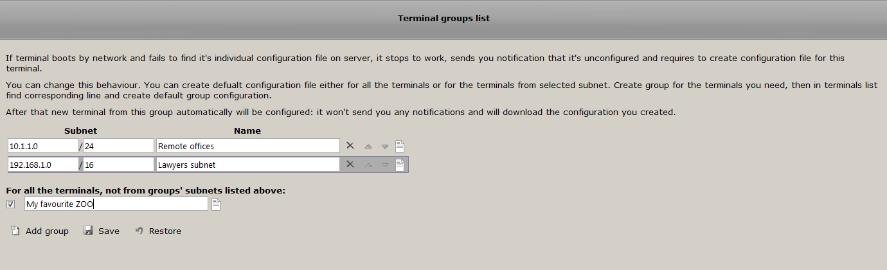
Task: Edit the 16 subnet mask field
Action: click(118, 165)
